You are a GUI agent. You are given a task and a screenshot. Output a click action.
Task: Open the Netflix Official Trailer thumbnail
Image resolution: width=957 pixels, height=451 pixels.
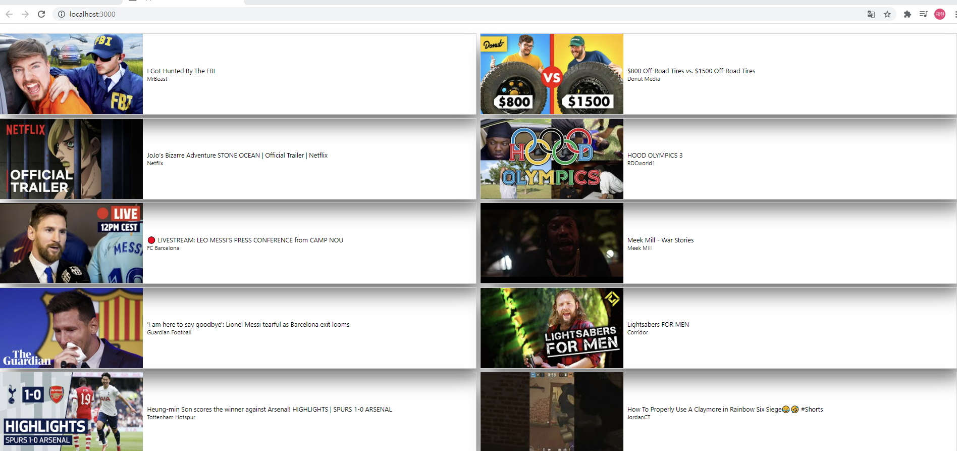tap(71, 159)
